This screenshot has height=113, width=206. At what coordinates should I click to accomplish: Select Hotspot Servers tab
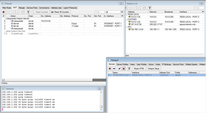pyautogui.click(x=112, y=64)
